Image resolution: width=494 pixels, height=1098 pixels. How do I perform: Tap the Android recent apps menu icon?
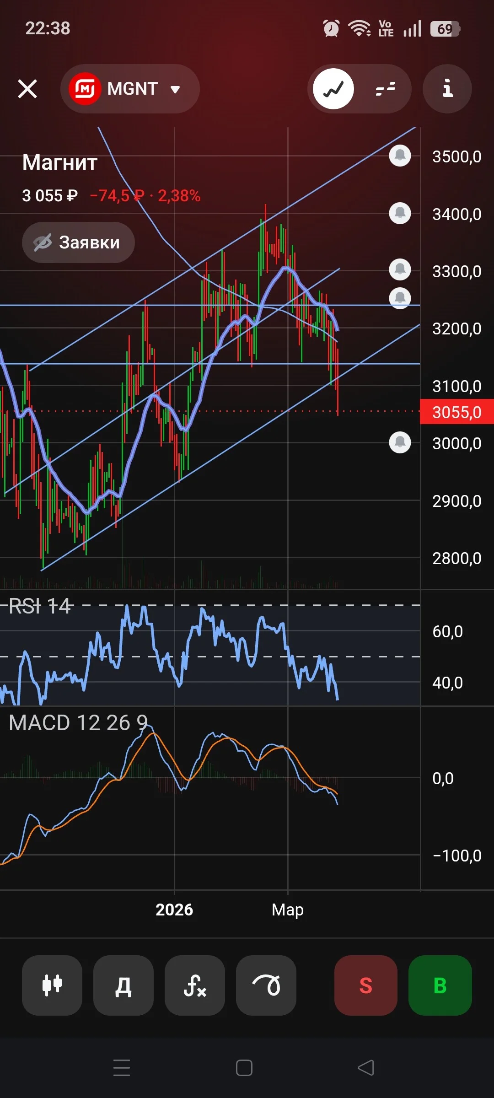coord(122,1068)
